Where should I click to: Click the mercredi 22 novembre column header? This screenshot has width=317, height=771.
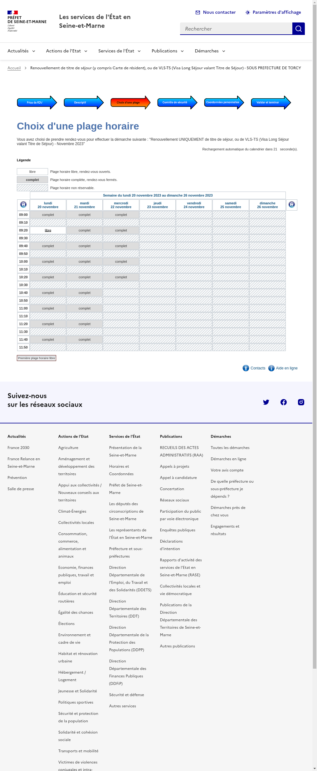[x=121, y=205]
